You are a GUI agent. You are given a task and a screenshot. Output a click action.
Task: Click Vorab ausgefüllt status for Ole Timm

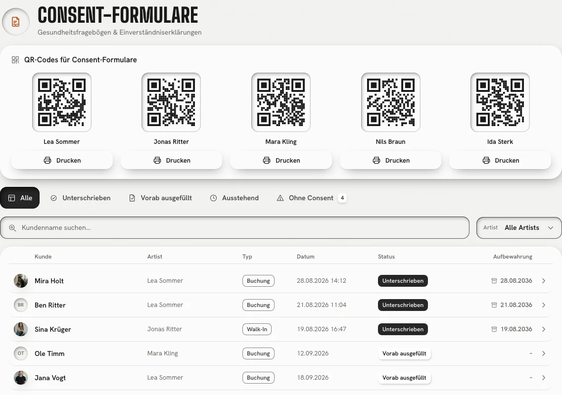pos(404,353)
